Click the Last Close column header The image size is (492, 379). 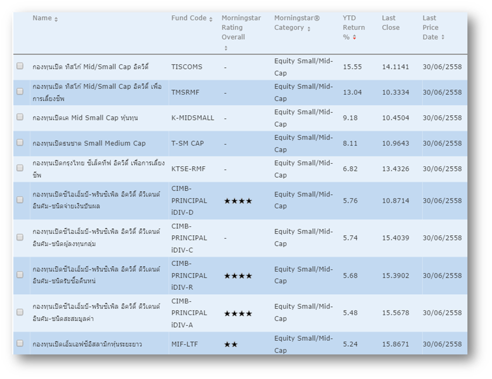coord(390,23)
